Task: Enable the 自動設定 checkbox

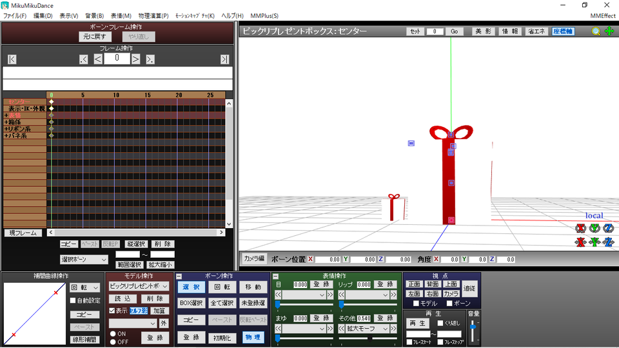Action: 73,301
